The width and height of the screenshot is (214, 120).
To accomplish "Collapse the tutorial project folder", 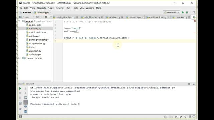I will 19,21.
